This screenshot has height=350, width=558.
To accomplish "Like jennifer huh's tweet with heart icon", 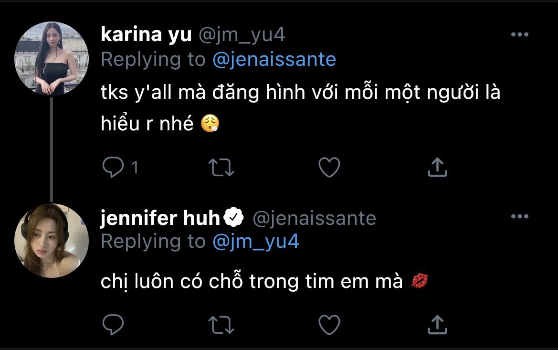I will [329, 324].
